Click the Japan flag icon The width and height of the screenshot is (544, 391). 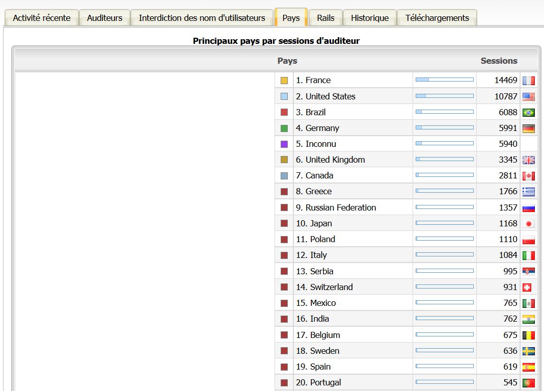click(528, 224)
